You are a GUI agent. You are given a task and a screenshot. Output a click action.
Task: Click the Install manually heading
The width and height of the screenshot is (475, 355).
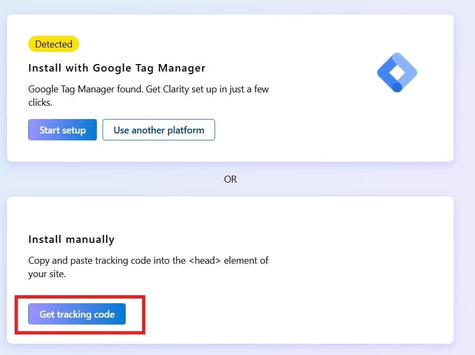tap(71, 239)
